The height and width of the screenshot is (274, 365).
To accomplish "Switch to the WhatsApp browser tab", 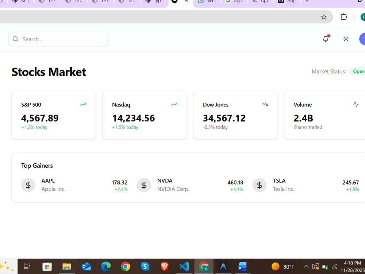I will (x=206, y=1).
